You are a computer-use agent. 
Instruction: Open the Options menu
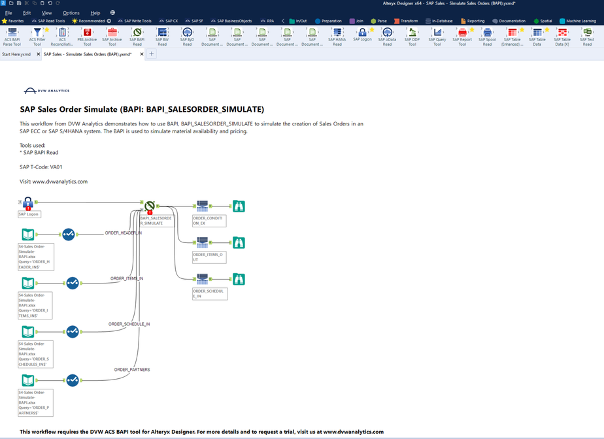pos(71,12)
